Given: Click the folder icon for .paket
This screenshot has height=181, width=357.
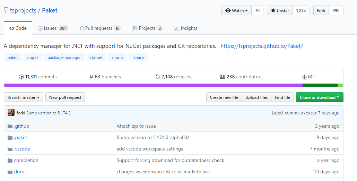Looking at the screenshot, I should point(10,138).
